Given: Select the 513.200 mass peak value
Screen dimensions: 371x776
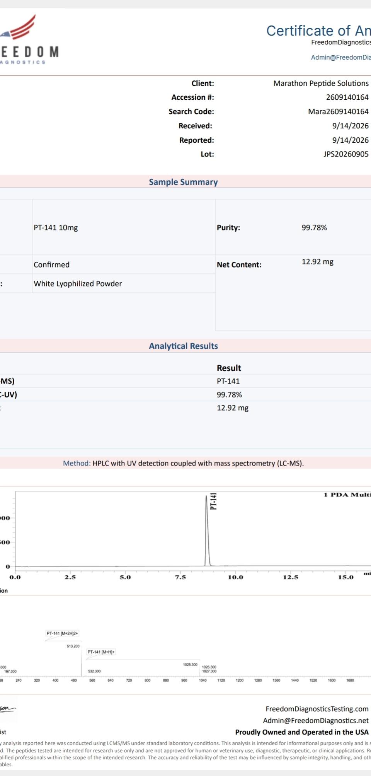Looking at the screenshot, I should pos(73,646).
